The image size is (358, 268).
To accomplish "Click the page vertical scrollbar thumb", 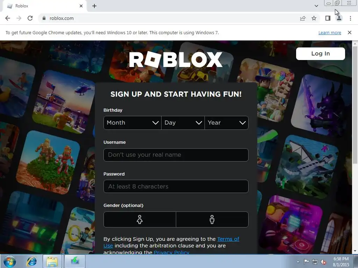I will pos(355,105).
